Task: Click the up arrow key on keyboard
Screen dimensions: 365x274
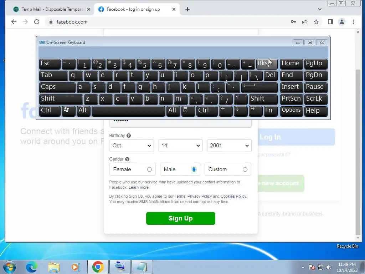Action: 241,99
